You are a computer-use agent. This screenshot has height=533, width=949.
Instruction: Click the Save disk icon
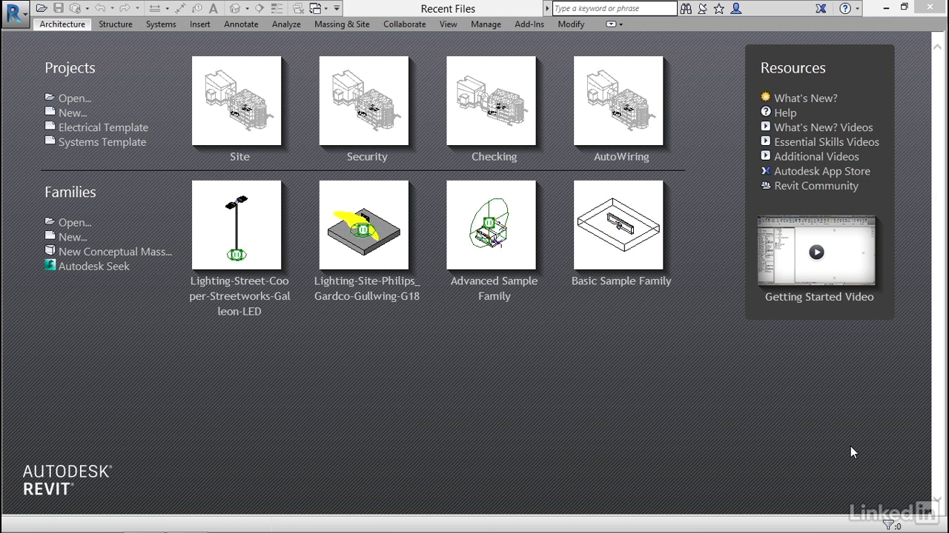[x=58, y=9]
